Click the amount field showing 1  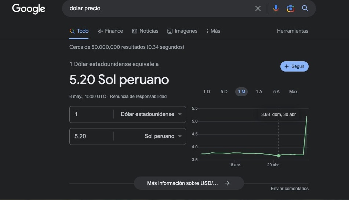91,114
